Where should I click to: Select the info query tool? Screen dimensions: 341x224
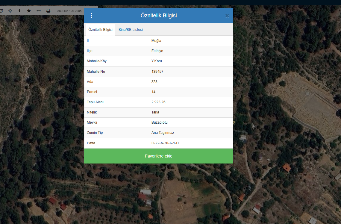19,11
